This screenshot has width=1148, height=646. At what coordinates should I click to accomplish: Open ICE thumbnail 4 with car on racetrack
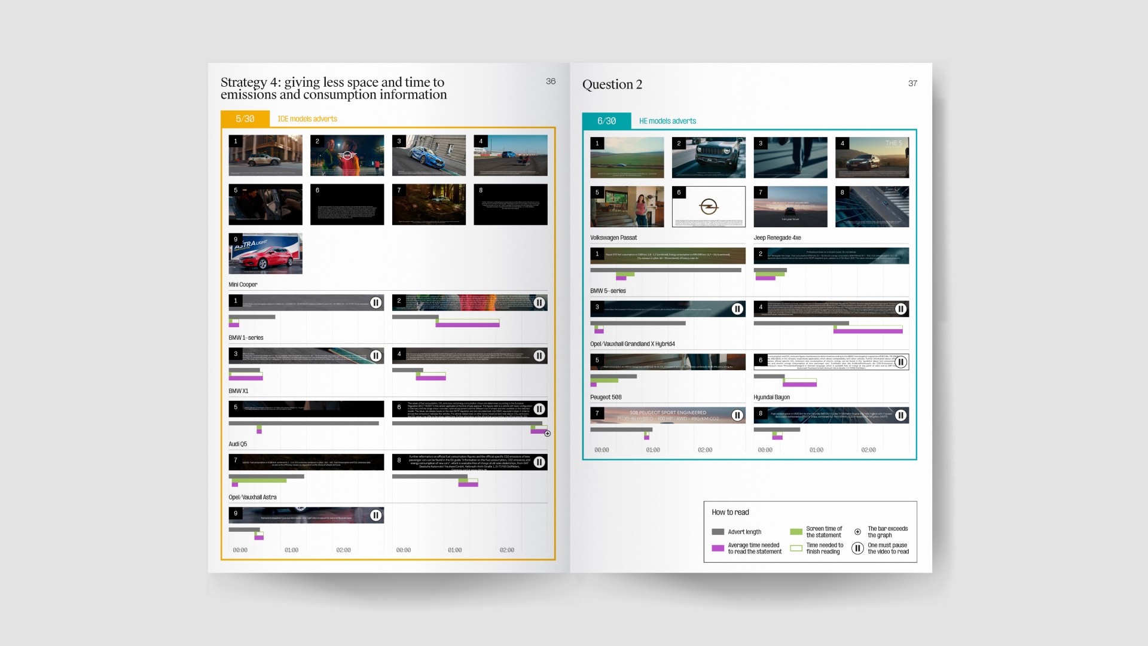pos(511,156)
